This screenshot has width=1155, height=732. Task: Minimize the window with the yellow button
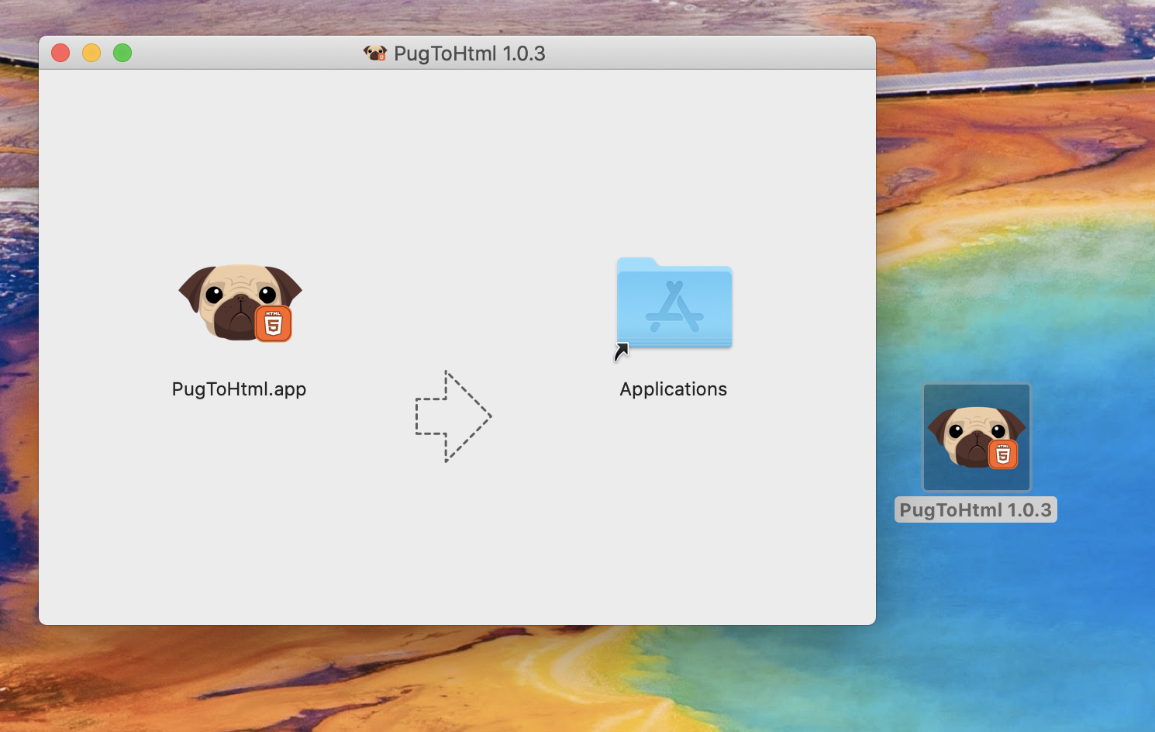coord(91,53)
